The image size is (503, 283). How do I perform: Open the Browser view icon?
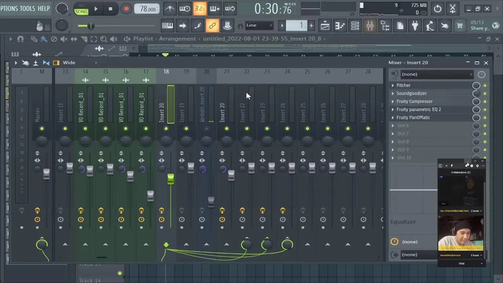click(385, 26)
